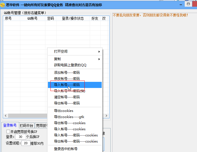Choose 导入帐号----密码(快) entry

point(75,91)
